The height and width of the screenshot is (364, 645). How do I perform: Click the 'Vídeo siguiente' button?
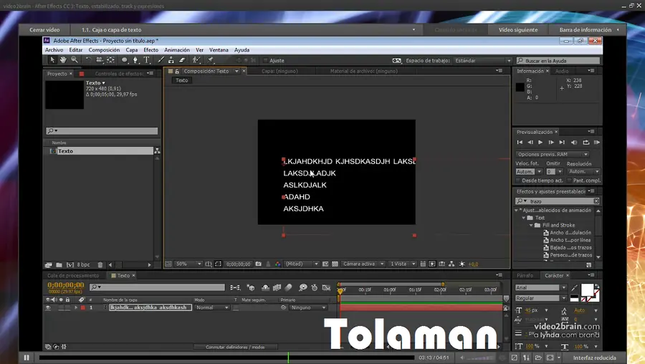click(517, 30)
